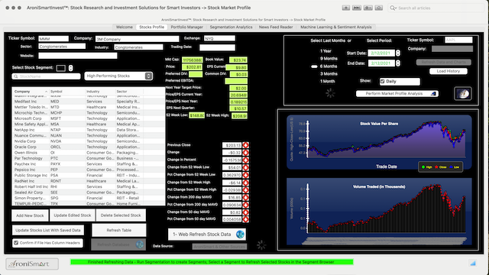This screenshot has height=275, width=489.
Task: Click the first toolbar button with the up arrow in the title bar
Action: point(346,8)
